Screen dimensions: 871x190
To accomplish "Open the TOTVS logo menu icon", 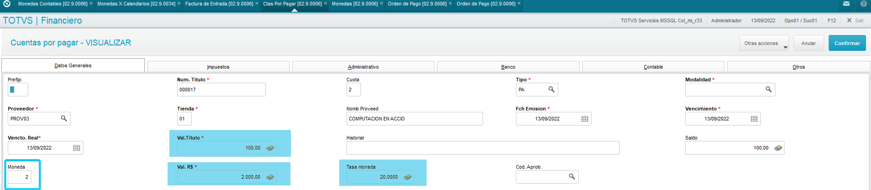I will coord(7,4).
